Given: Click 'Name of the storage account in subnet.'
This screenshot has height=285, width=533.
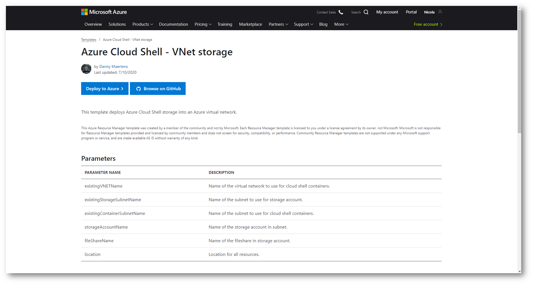Looking at the screenshot, I should click(248, 227).
